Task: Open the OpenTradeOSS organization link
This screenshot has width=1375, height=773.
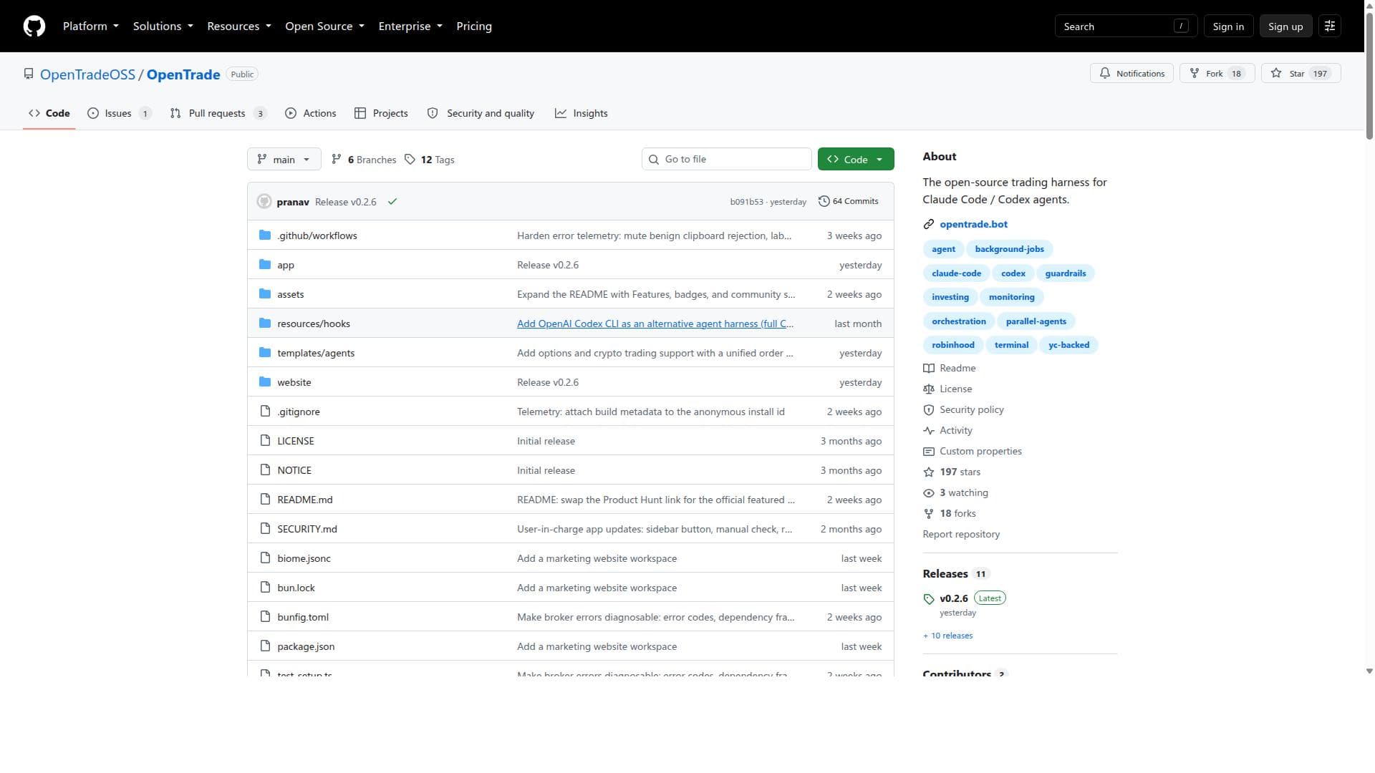Action: [87, 74]
